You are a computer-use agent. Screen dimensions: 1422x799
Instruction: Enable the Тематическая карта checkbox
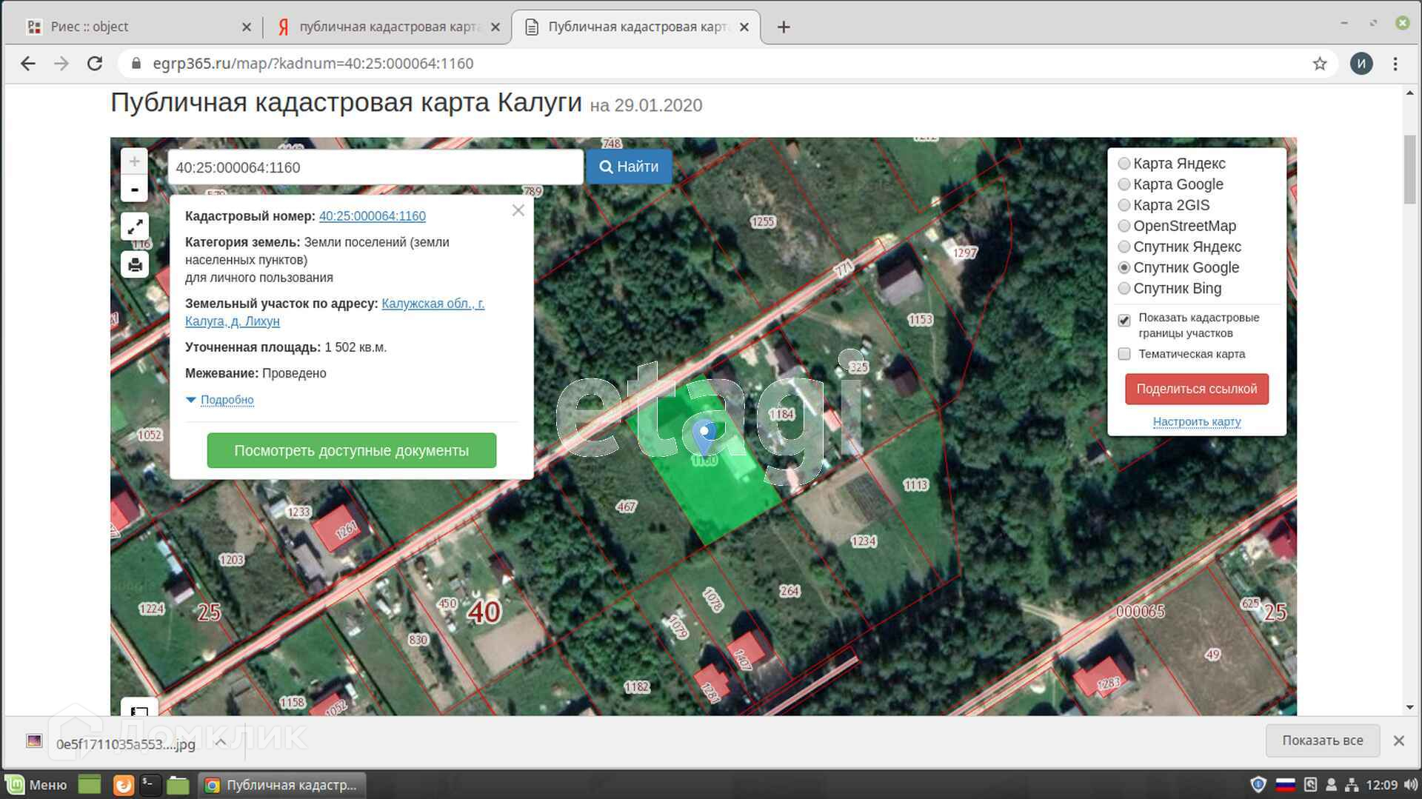pyautogui.click(x=1124, y=354)
